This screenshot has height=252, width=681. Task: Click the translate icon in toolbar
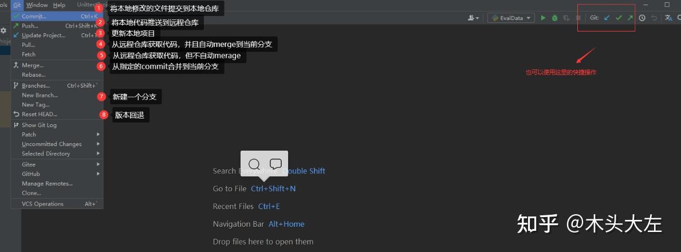coord(669,18)
